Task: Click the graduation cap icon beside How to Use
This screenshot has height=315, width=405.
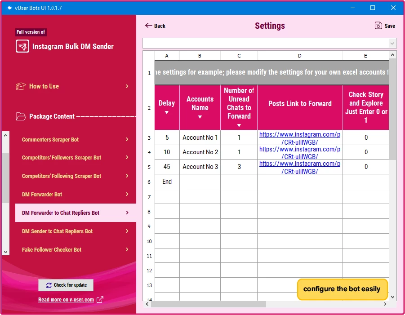Action: (x=21, y=86)
